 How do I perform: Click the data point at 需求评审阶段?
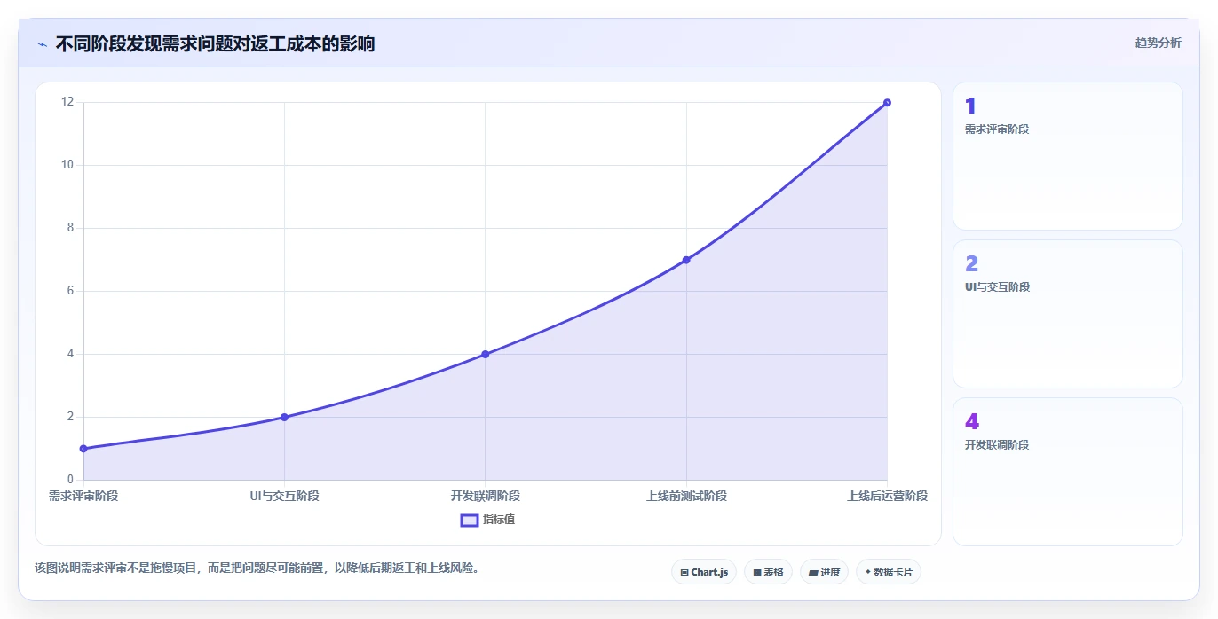point(83,449)
